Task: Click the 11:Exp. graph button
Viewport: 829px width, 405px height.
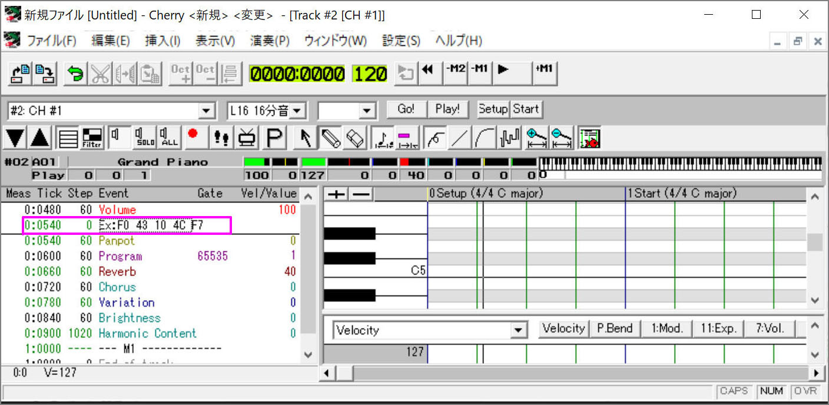Action: coord(719,328)
